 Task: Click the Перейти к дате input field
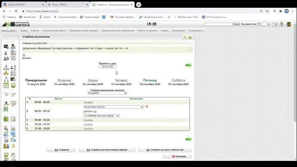click(x=107, y=66)
